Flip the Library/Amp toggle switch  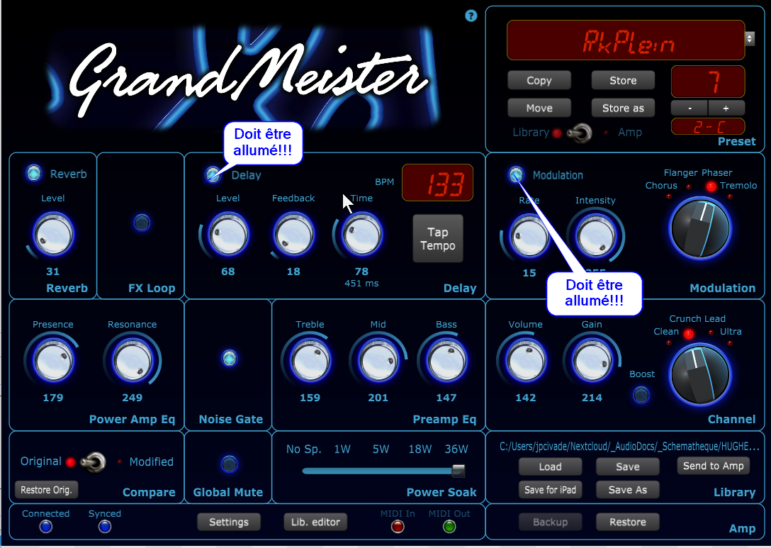click(583, 133)
